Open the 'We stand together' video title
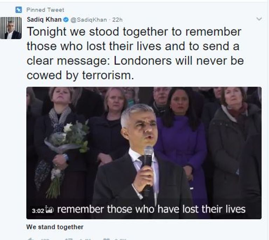Image resolution: width=269 pixels, height=240 pixels. click(55, 227)
